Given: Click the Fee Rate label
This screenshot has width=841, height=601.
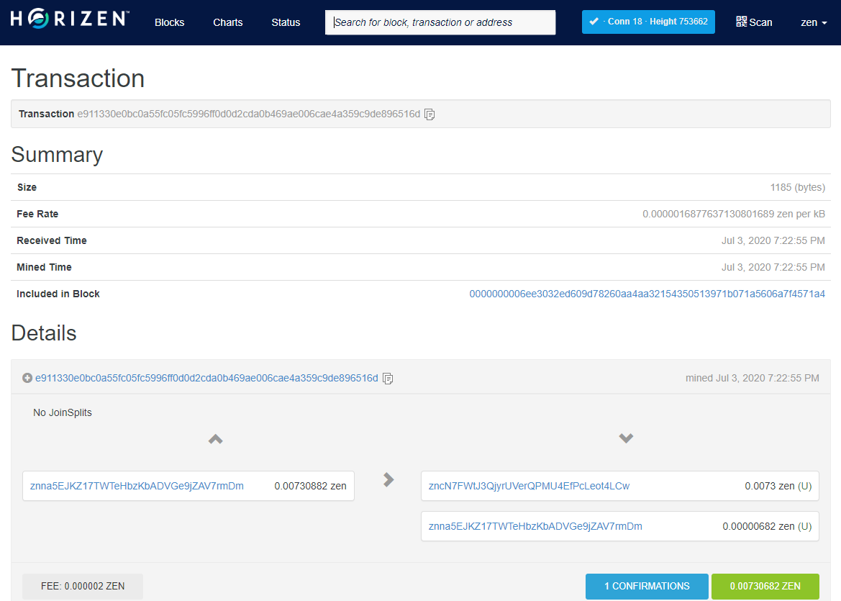Looking at the screenshot, I should pyautogui.click(x=37, y=214).
